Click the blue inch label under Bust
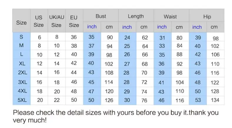This screenshot has width=232, height=128. pos(92,27)
